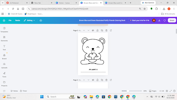Bookmark this page with star icon

click(145, 9)
